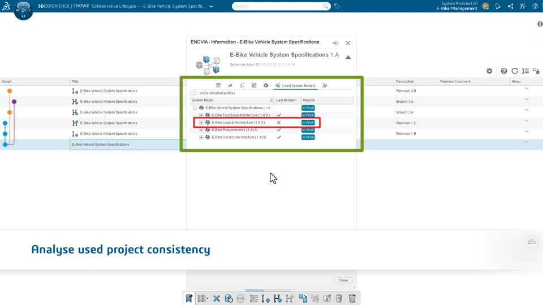This screenshot has height=305, width=543.
Task: Expand E-Bike Requirements node
Action: pyautogui.click(x=201, y=130)
